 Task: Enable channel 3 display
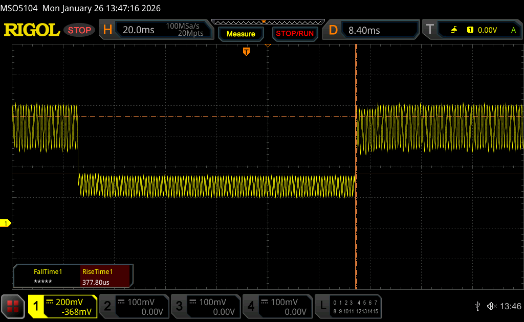(x=205, y=306)
